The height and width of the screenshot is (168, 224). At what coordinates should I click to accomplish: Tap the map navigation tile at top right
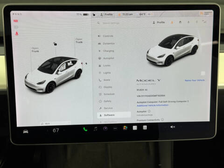pyautogui.click(x=206, y=13)
